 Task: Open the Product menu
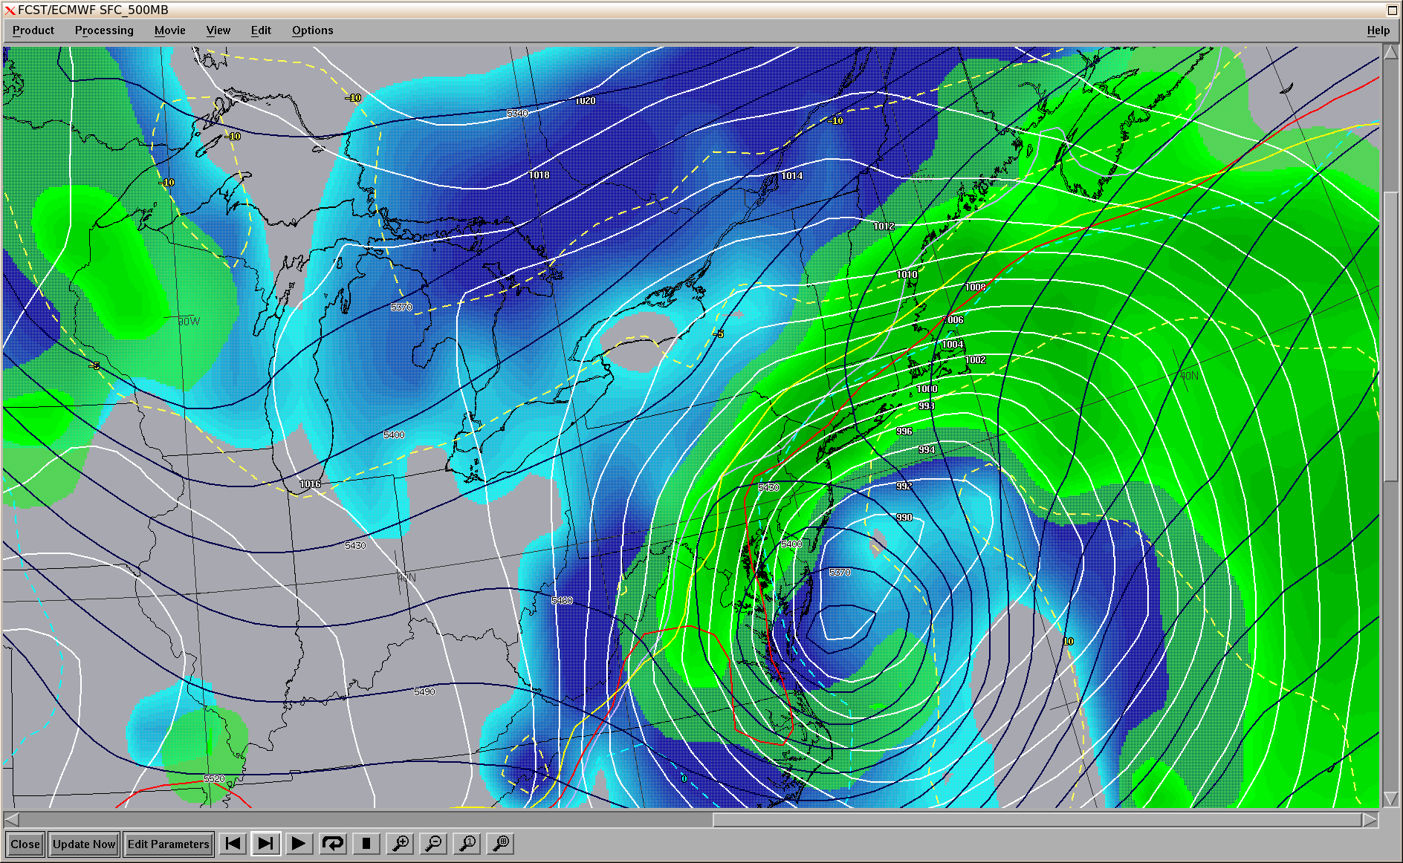coord(33,30)
